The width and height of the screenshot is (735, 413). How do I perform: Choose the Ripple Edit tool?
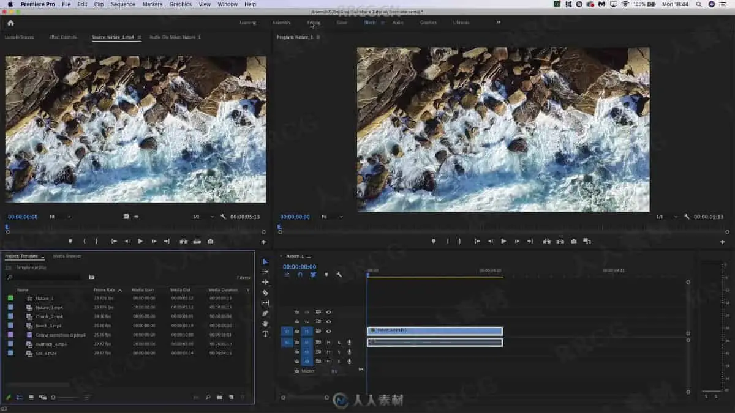(265, 282)
